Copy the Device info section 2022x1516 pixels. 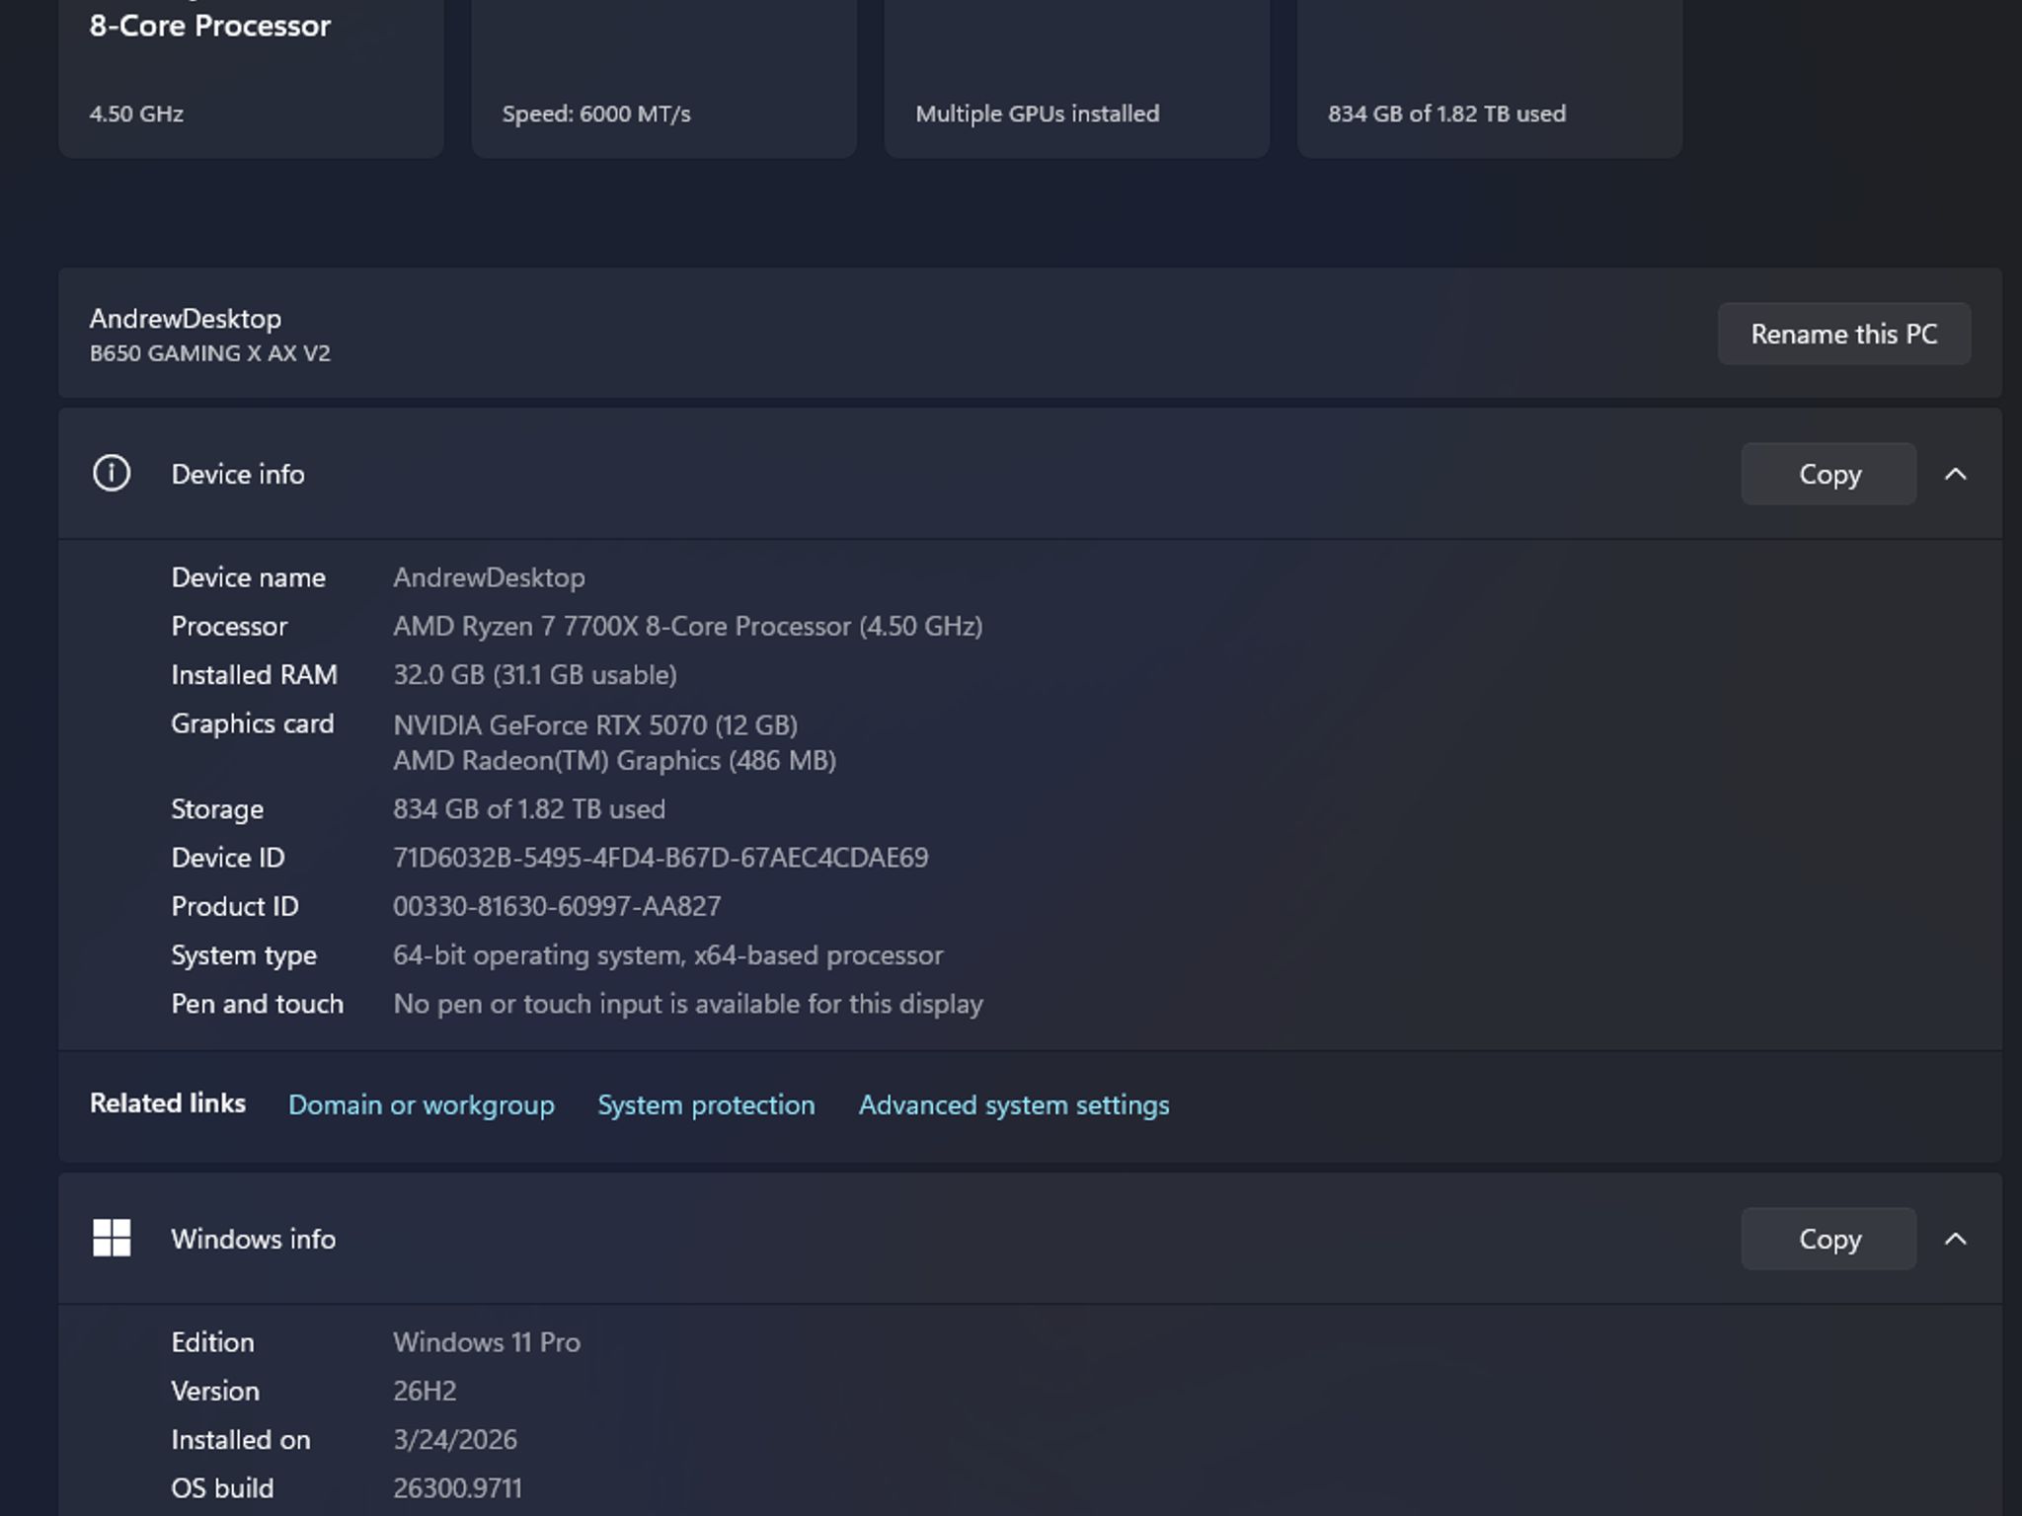pyautogui.click(x=1828, y=474)
